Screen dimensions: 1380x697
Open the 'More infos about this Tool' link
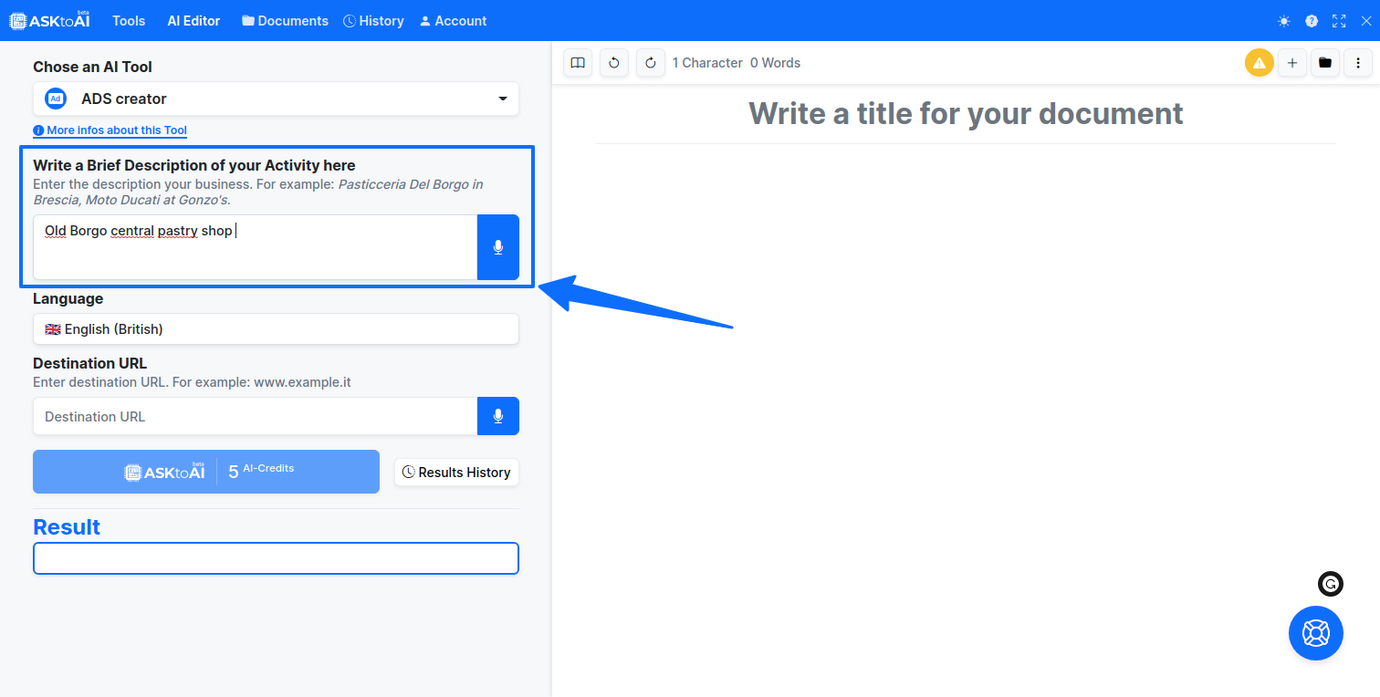(110, 130)
